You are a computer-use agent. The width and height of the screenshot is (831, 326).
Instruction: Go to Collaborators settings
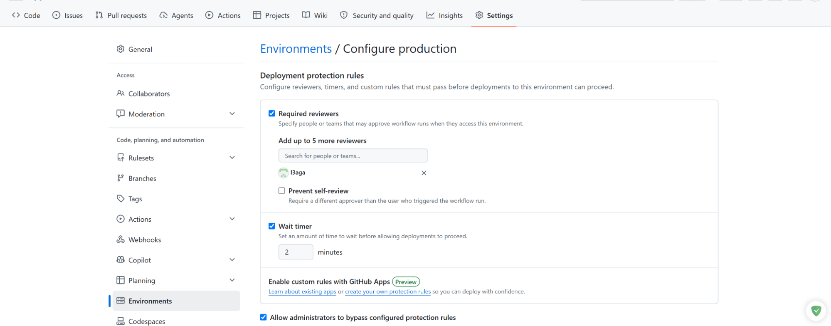pyautogui.click(x=176, y=94)
